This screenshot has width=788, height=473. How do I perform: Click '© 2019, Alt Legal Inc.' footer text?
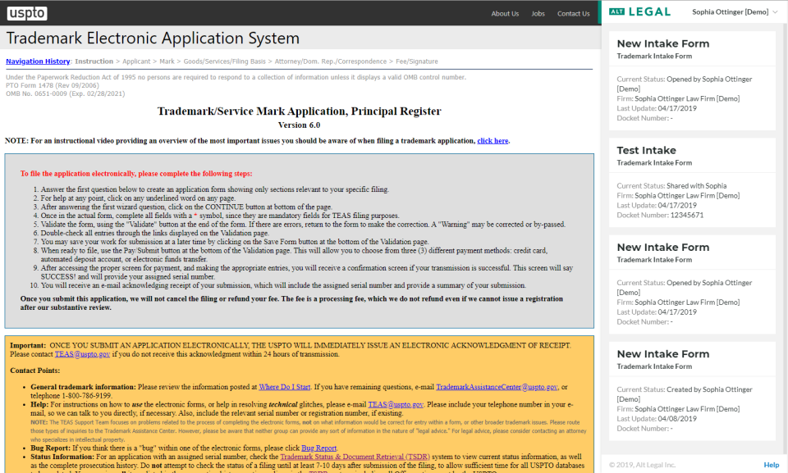[642, 465]
